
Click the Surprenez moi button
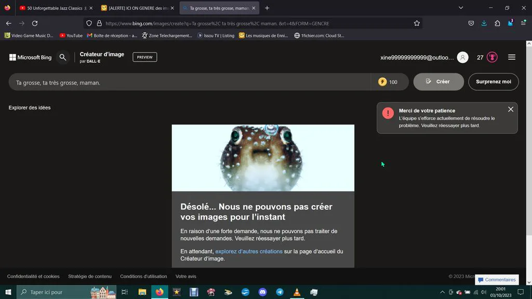pyautogui.click(x=494, y=81)
